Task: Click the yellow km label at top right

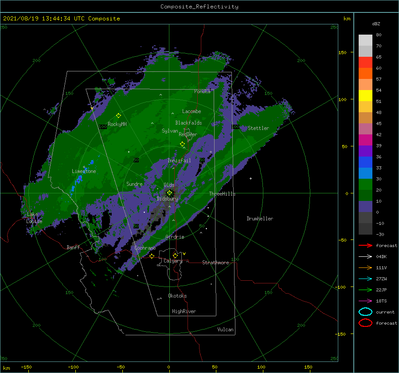Action: click(x=347, y=19)
